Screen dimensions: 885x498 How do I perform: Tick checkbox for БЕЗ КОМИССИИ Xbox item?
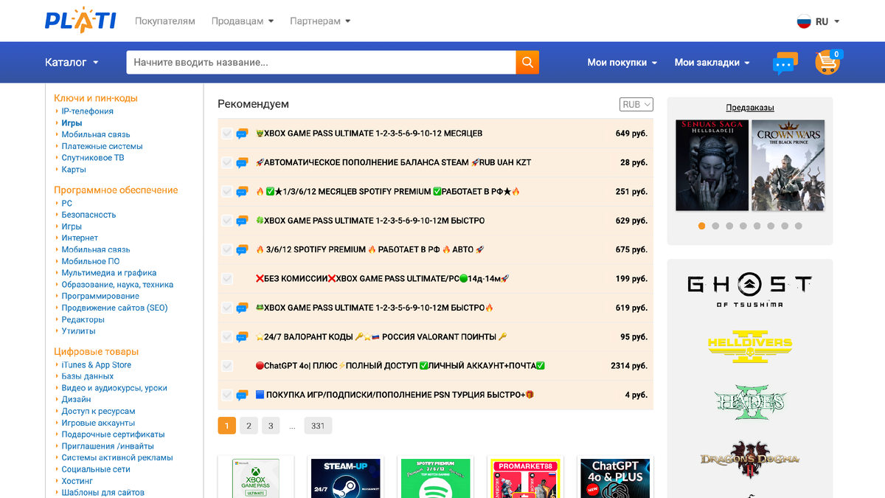tap(227, 279)
